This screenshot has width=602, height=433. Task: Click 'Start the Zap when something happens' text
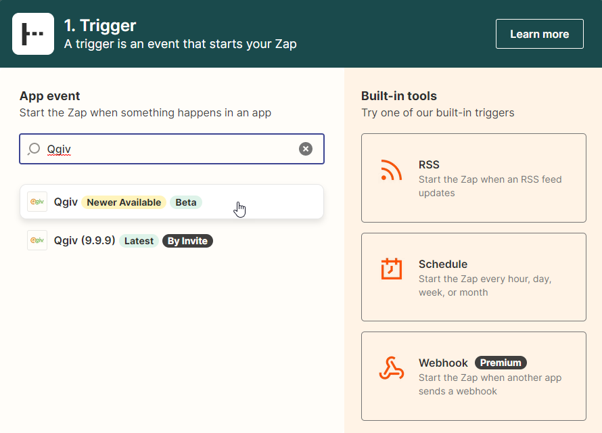pos(145,113)
